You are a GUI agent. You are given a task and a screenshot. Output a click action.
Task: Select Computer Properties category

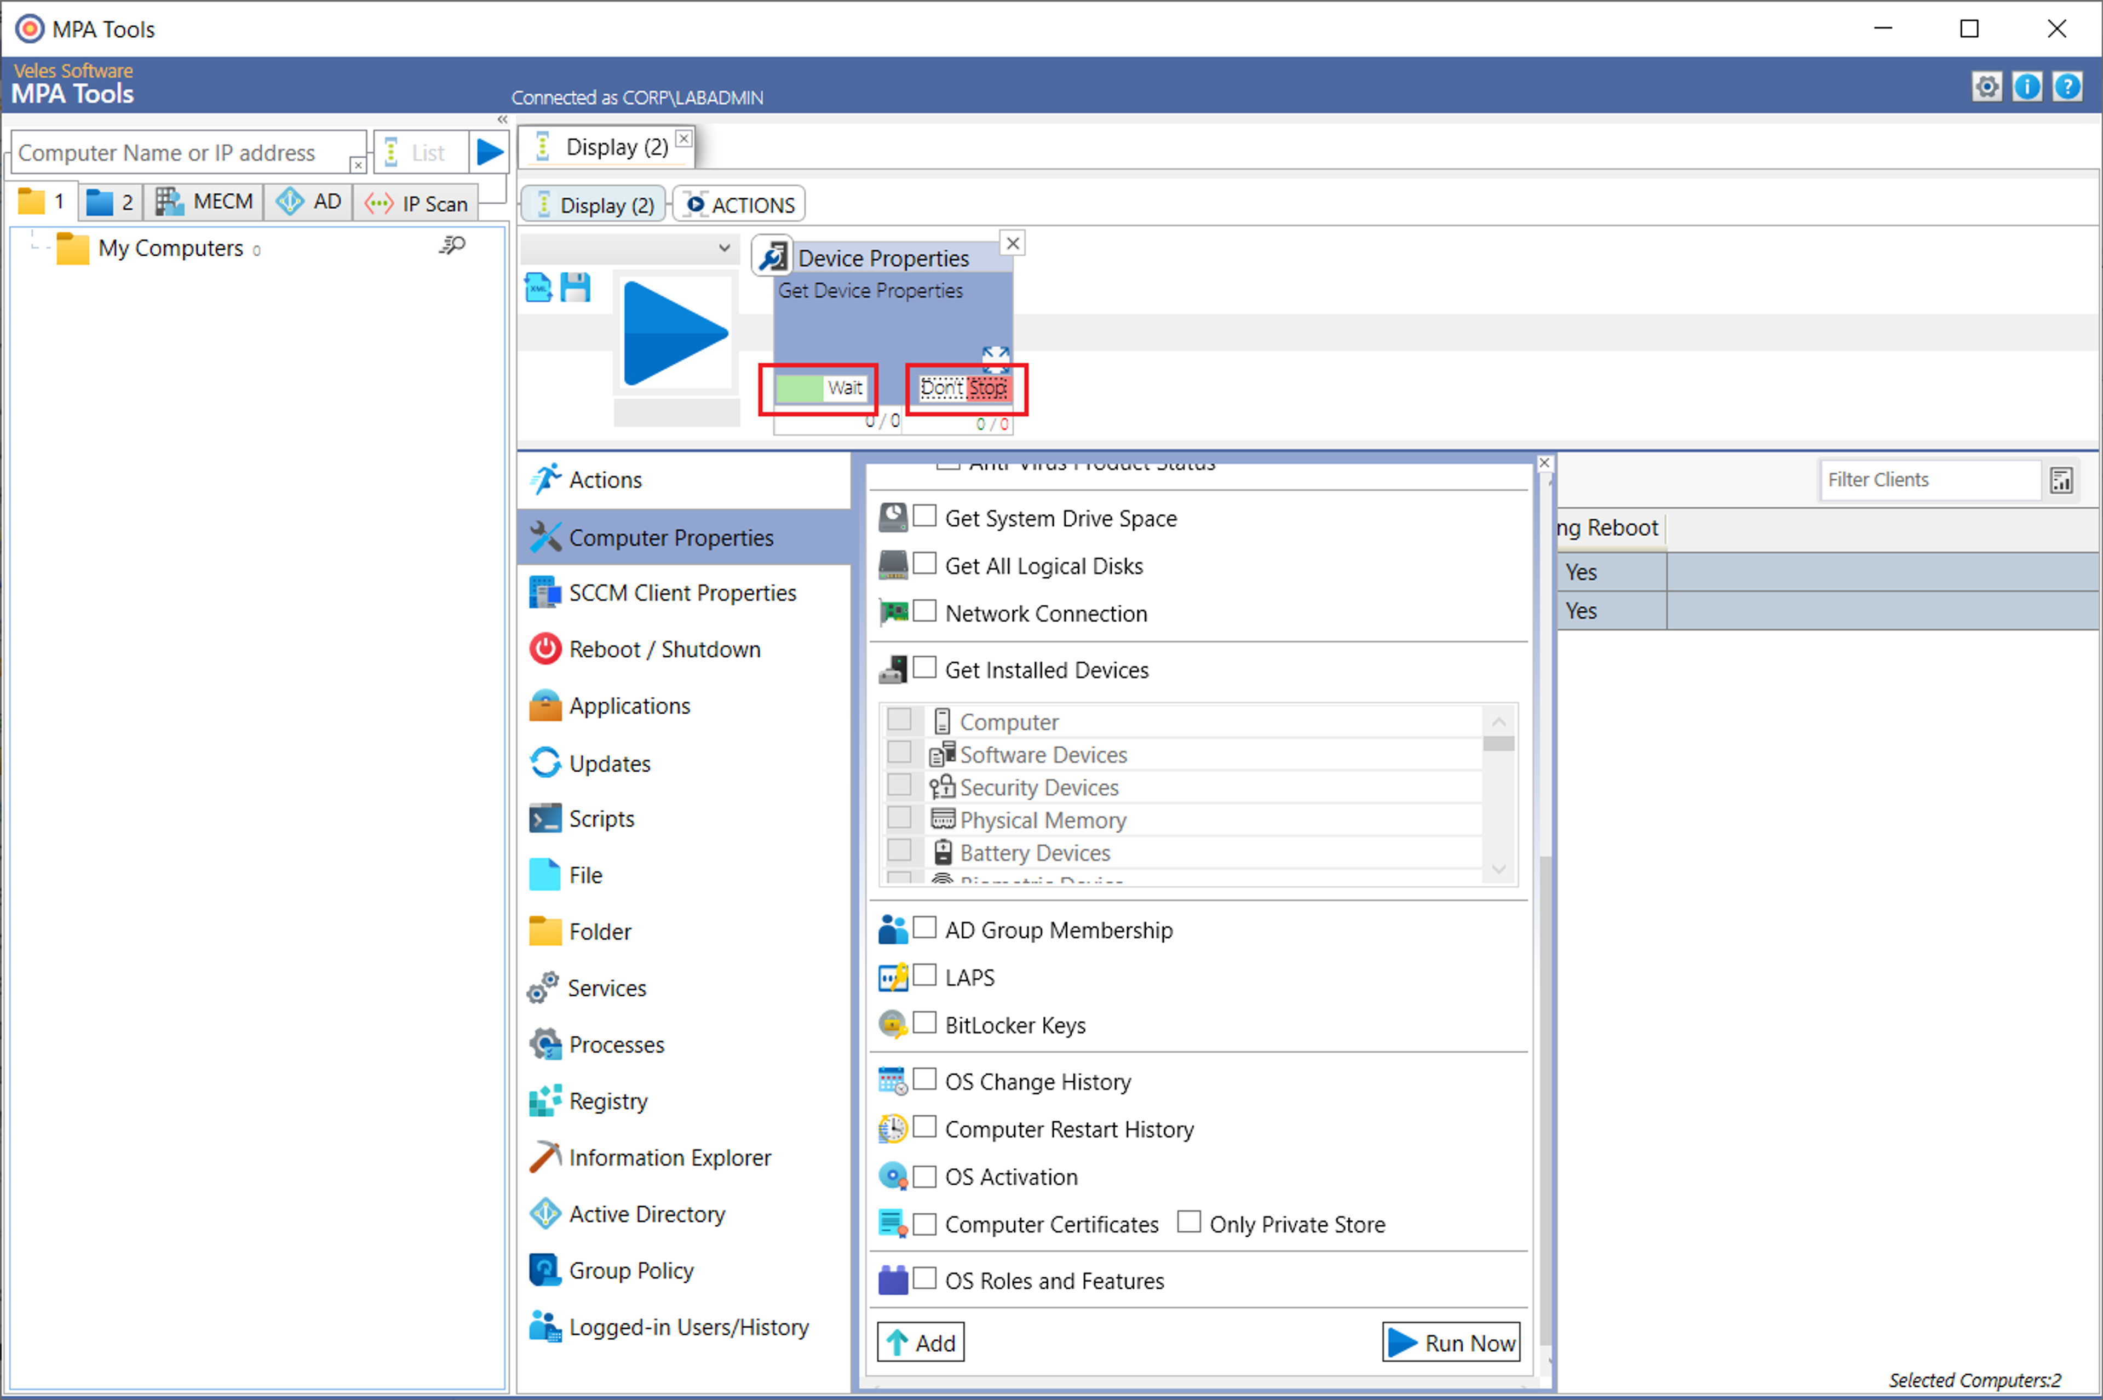click(683, 537)
